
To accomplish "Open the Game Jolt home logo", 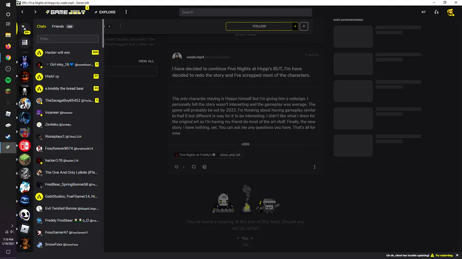I will tap(65, 12).
